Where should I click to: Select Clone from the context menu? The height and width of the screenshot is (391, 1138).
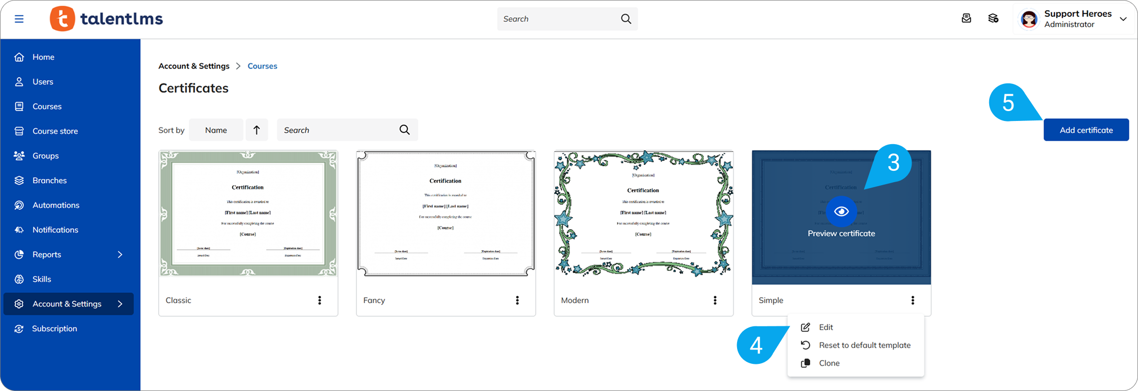coord(829,363)
